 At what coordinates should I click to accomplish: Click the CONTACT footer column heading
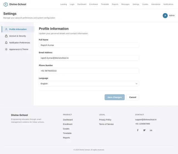pyautogui.click(x=139, y=115)
